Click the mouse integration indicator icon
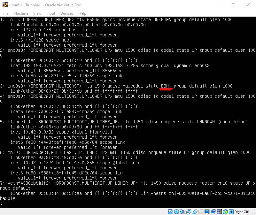256x215 pixels. pos(225,212)
